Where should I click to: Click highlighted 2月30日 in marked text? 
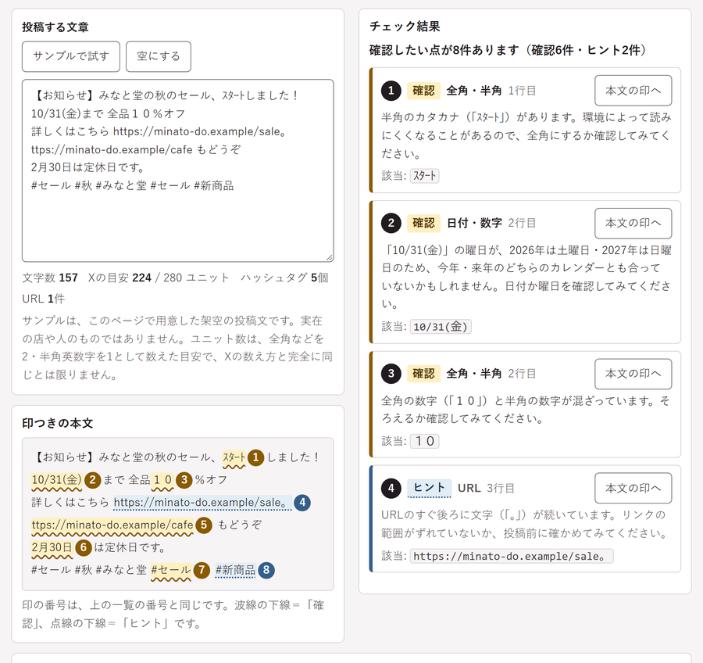[x=52, y=547]
